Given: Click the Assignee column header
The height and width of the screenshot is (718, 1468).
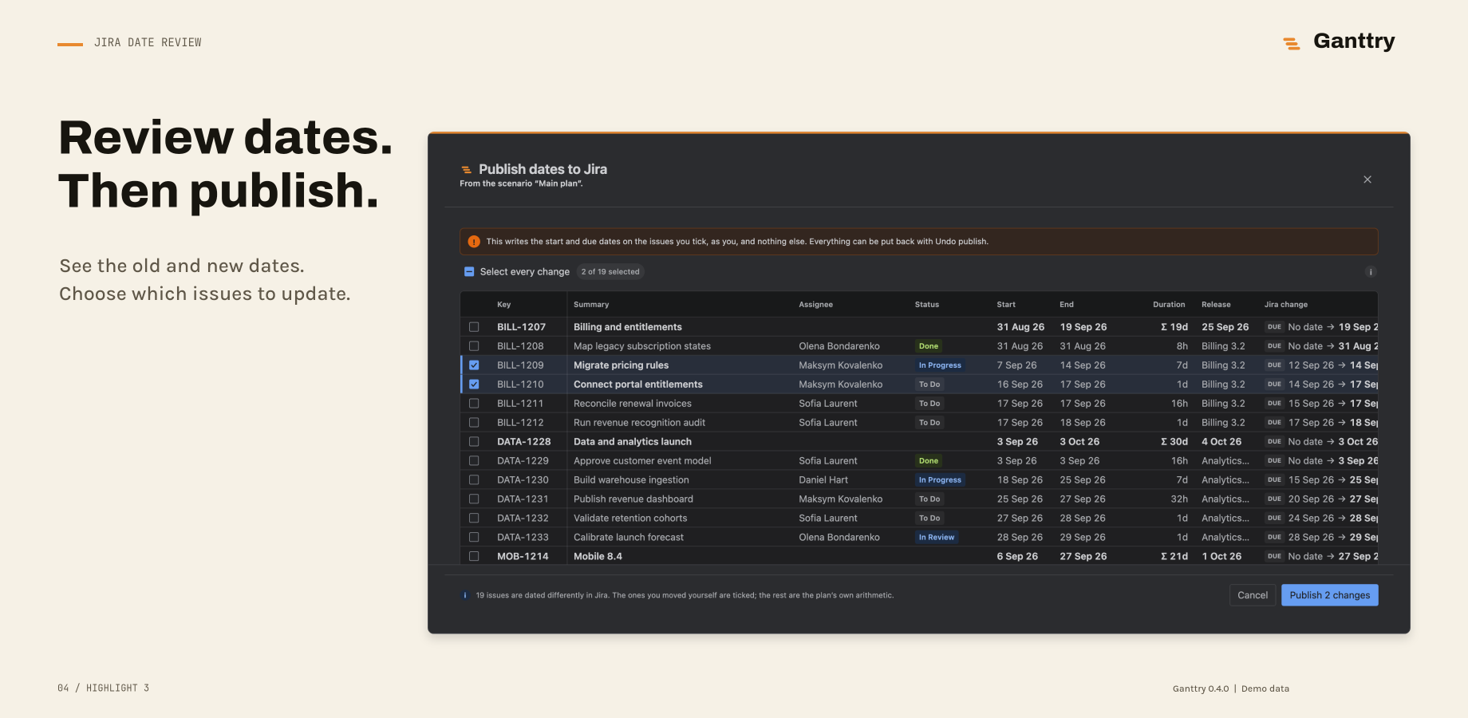Looking at the screenshot, I should pos(815,305).
